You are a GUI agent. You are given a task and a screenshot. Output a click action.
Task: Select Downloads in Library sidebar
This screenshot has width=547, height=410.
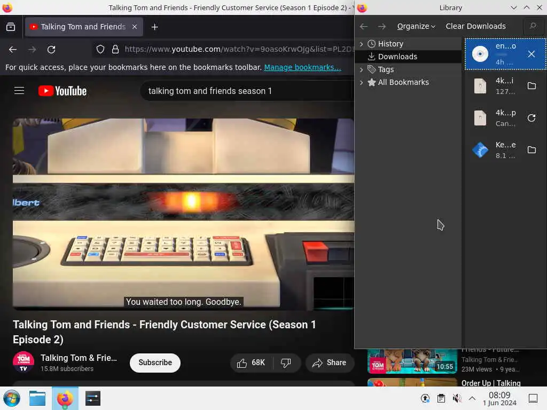pos(397,57)
